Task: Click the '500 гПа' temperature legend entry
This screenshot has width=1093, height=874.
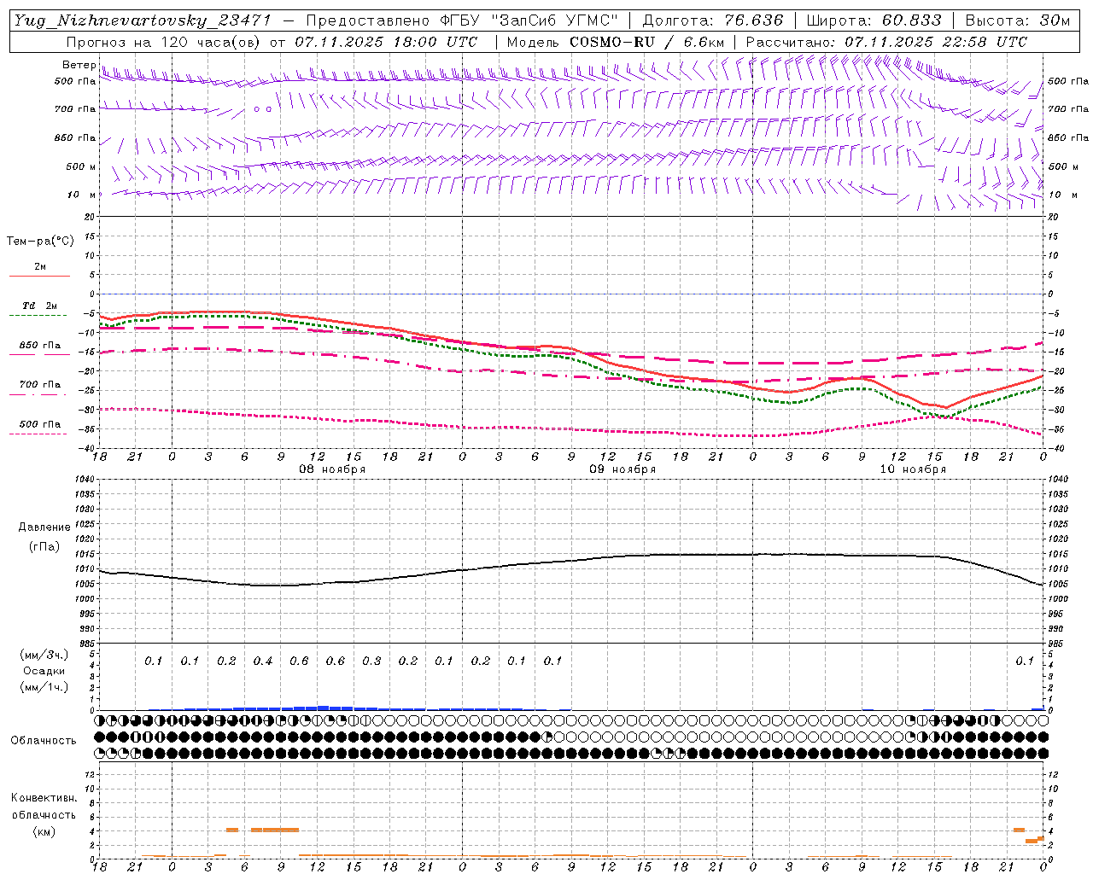Action: (40, 424)
